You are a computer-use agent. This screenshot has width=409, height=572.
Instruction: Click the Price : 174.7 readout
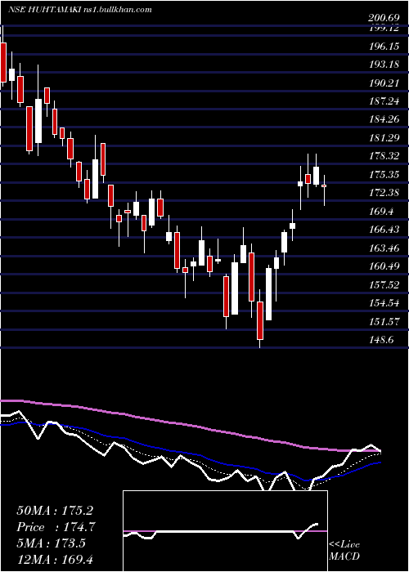point(56,527)
